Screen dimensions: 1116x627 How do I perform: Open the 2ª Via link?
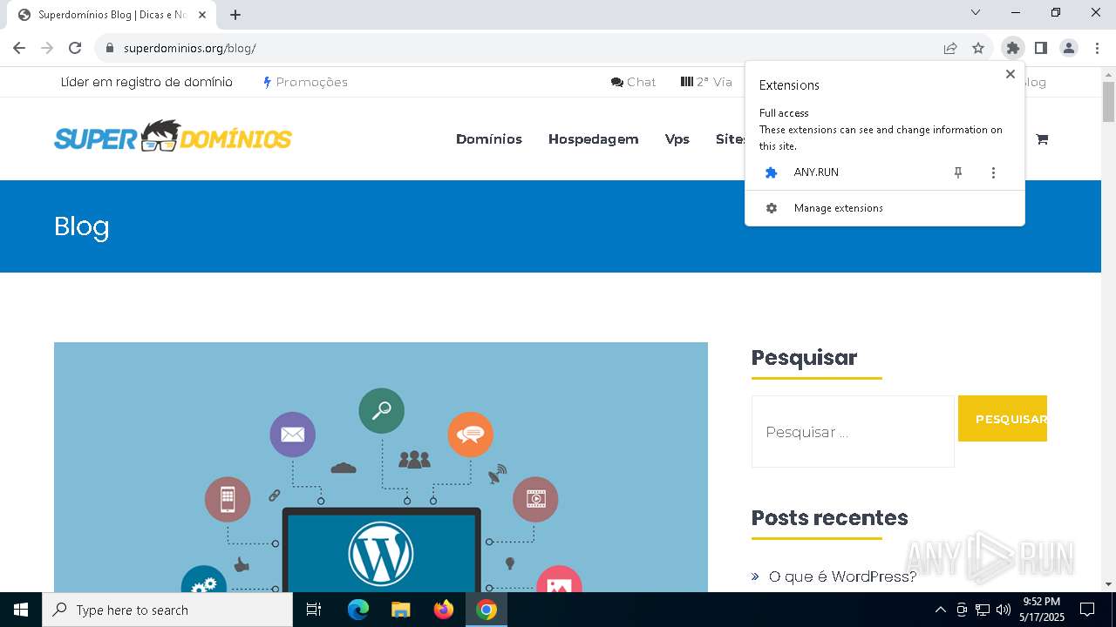(706, 82)
